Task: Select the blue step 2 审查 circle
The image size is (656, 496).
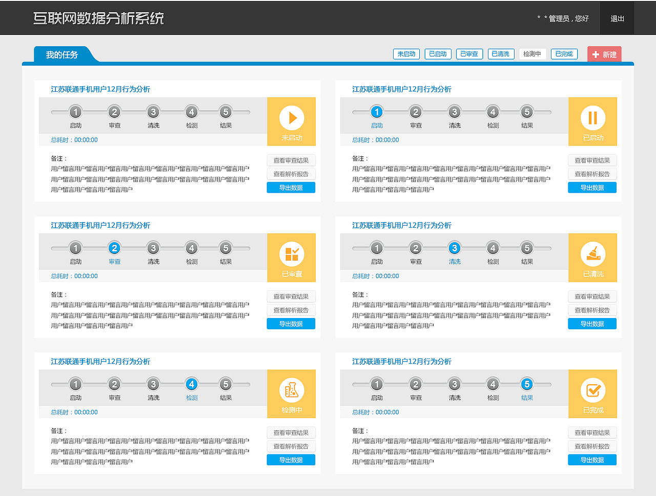Action: tap(114, 248)
